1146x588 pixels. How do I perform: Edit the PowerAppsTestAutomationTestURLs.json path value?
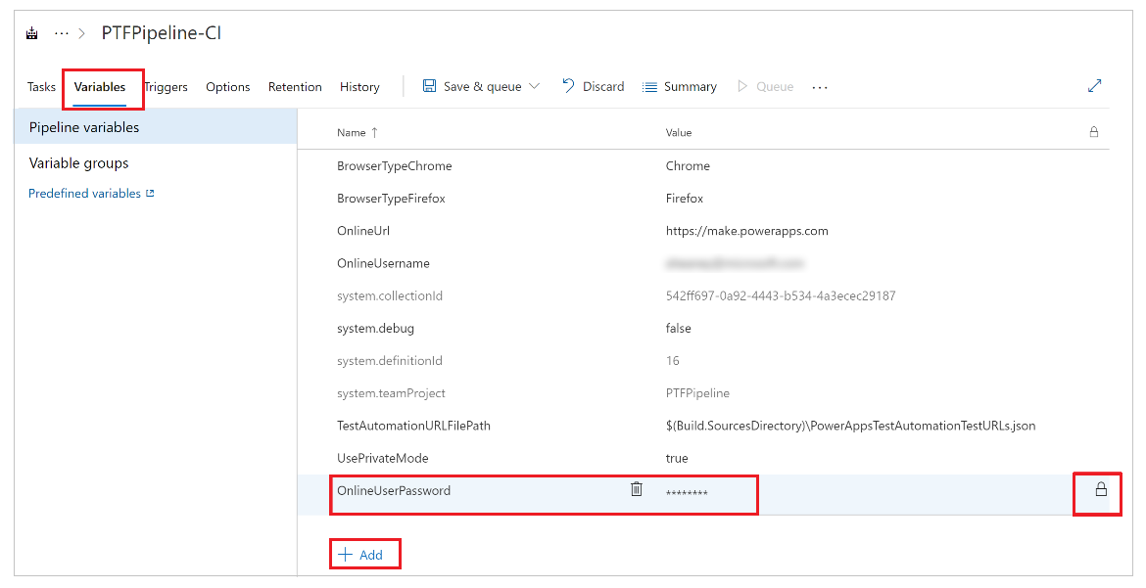pos(850,426)
